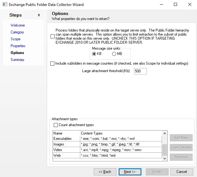Viewport: 197px width, 177px height.
Task: Proceed with the Next >> button
Action: [x=130, y=172]
